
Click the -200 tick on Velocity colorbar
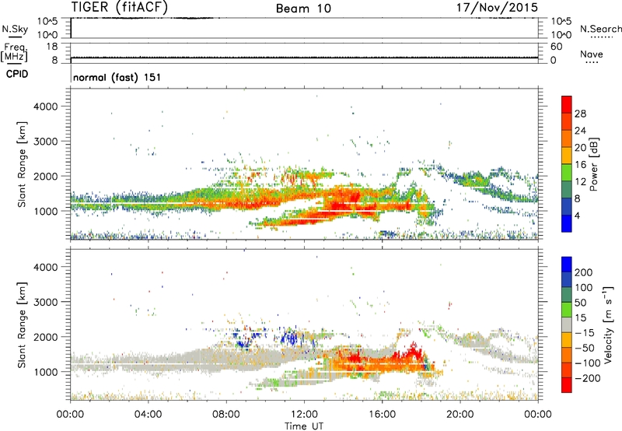click(x=587, y=378)
